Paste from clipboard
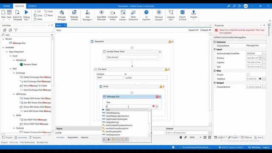The image size is (272, 153). 38,19
